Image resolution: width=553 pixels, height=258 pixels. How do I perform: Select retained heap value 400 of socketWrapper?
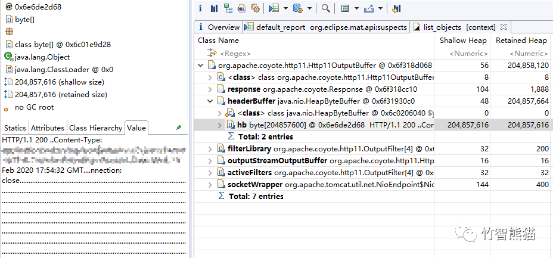[542, 184]
